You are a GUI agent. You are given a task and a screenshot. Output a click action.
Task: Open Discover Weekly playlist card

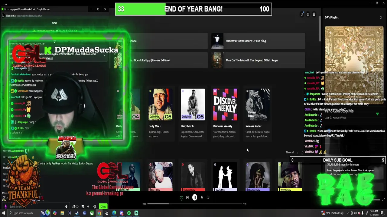225,114
